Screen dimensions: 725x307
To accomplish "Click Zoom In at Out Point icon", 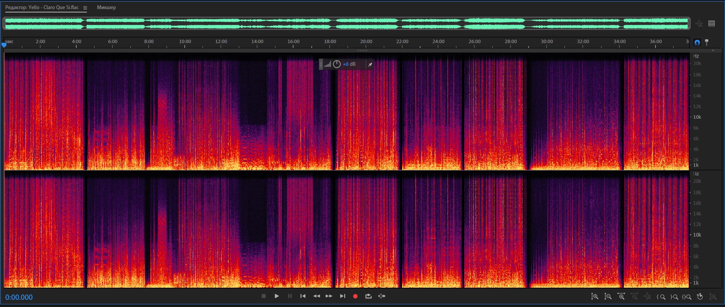I will click(x=674, y=297).
